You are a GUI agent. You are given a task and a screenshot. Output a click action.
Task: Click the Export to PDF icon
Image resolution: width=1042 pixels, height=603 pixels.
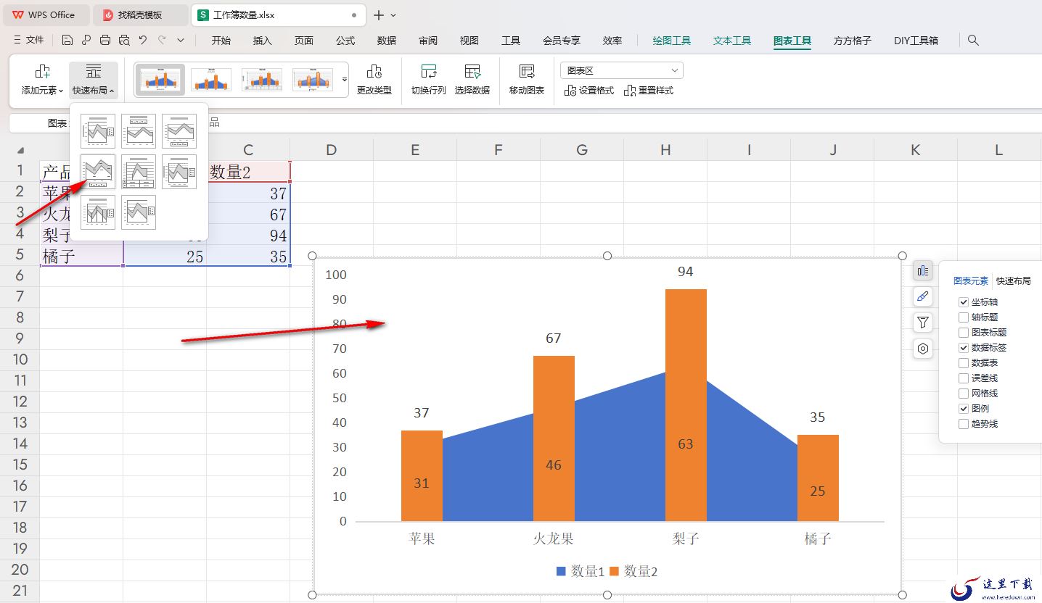(86, 41)
